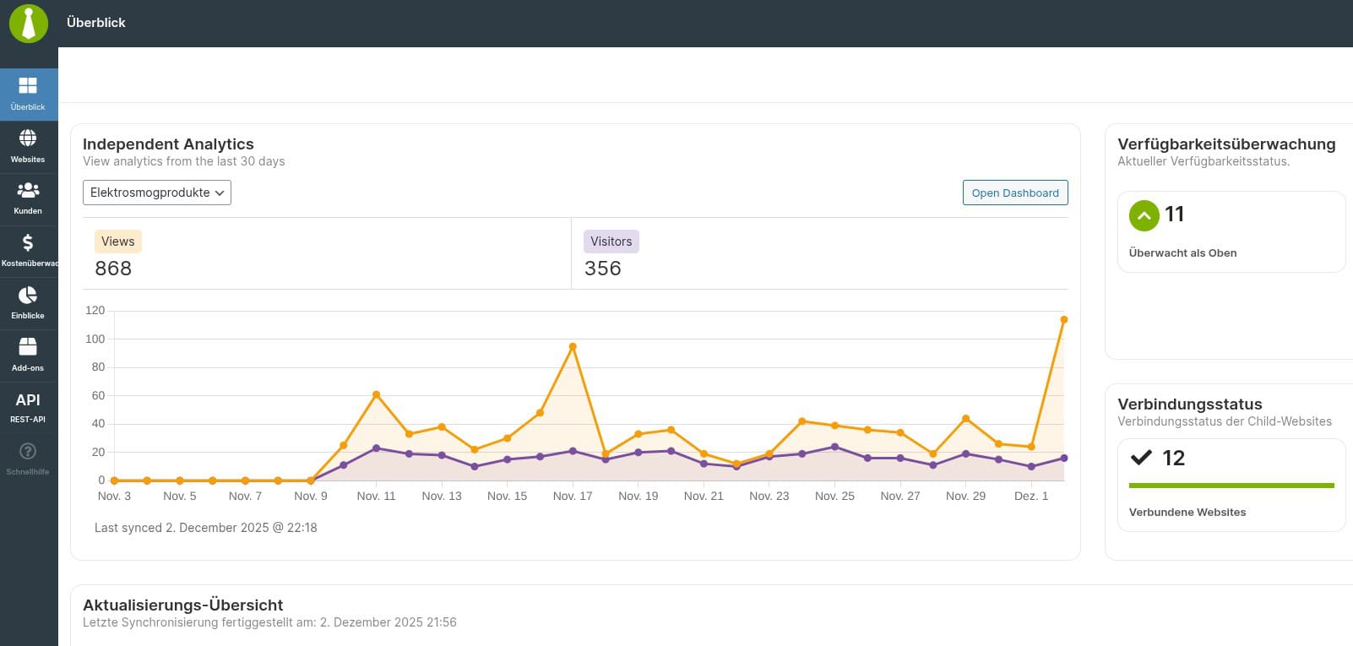This screenshot has width=1353, height=646.
Task: Click the checkmark icon beside 12
Action: (x=1141, y=458)
